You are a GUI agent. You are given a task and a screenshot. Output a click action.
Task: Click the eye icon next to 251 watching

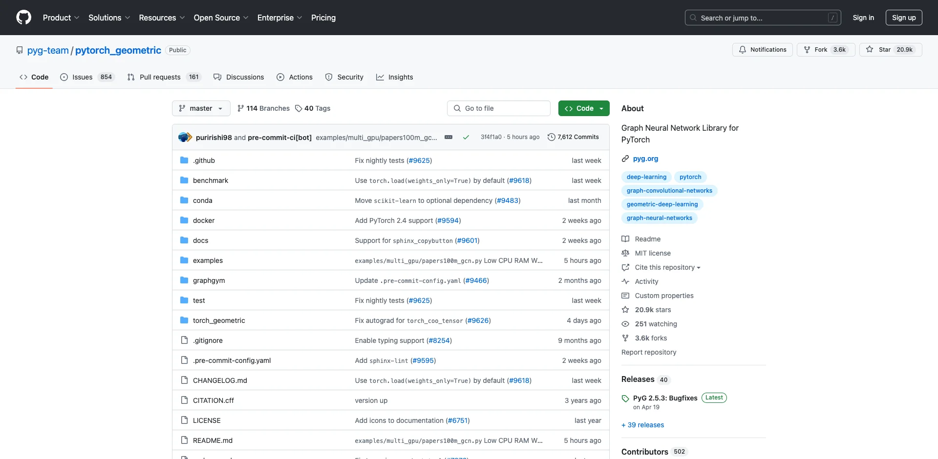click(625, 324)
